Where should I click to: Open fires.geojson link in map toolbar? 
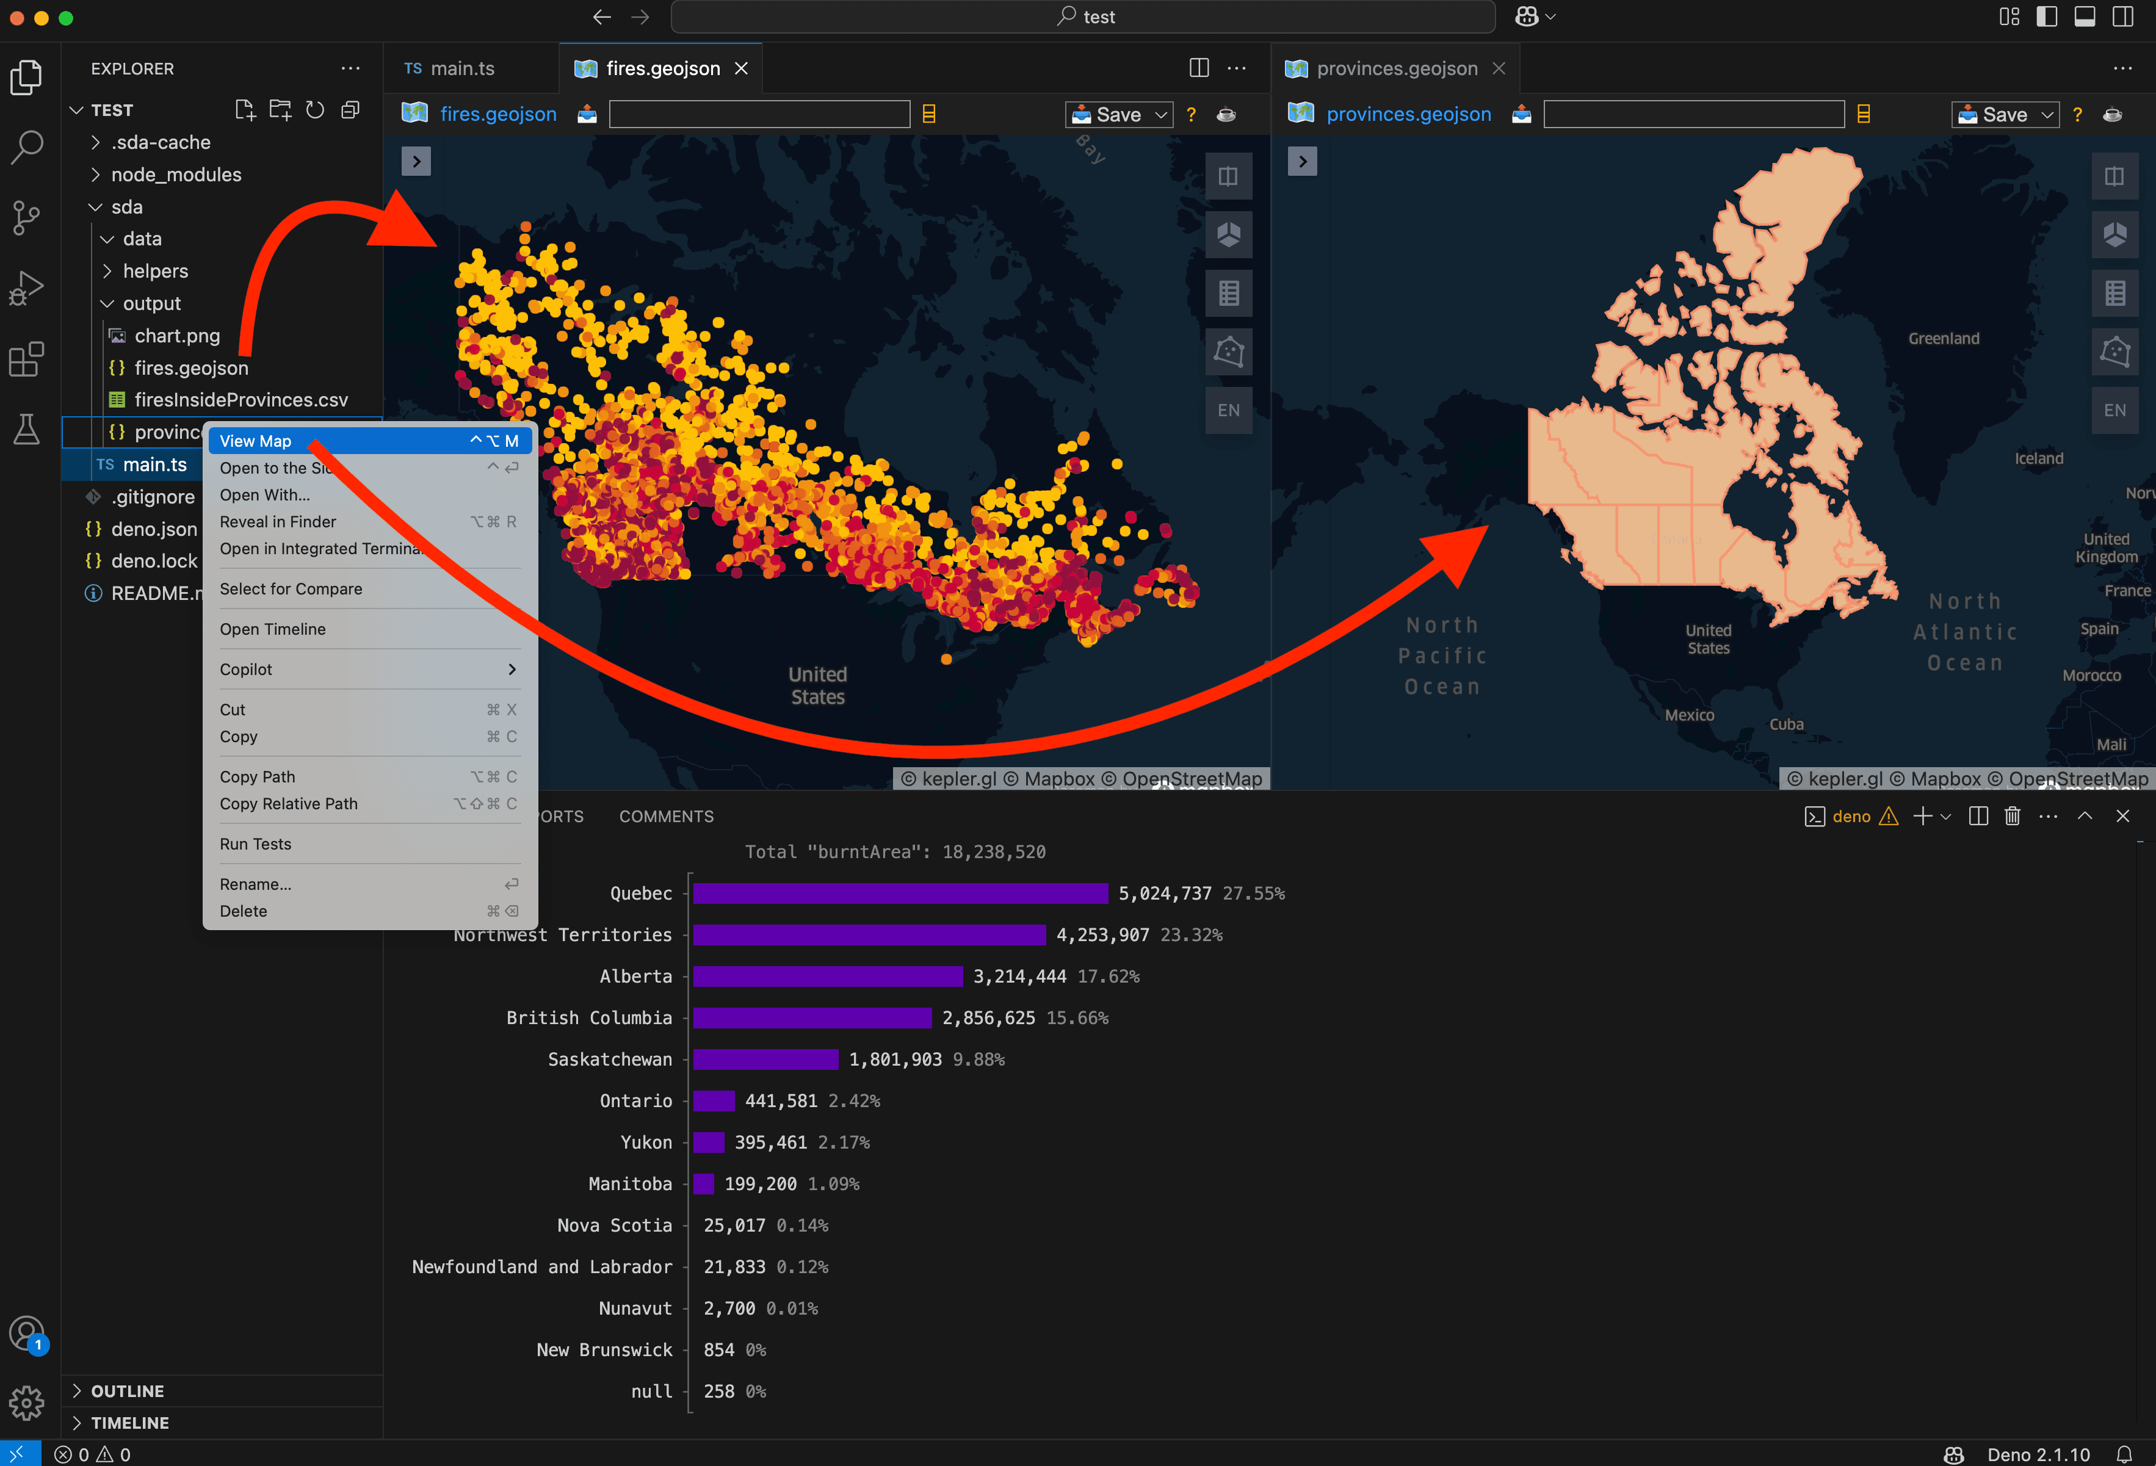point(498,114)
